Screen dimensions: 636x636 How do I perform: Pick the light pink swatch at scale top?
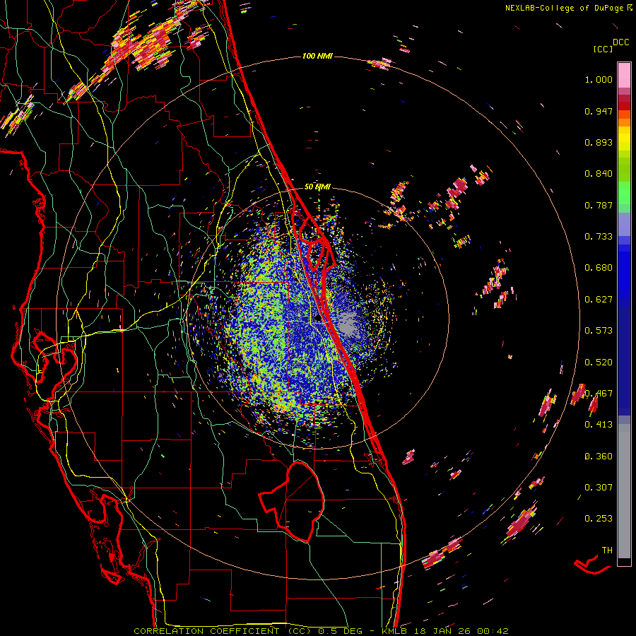[624, 75]
